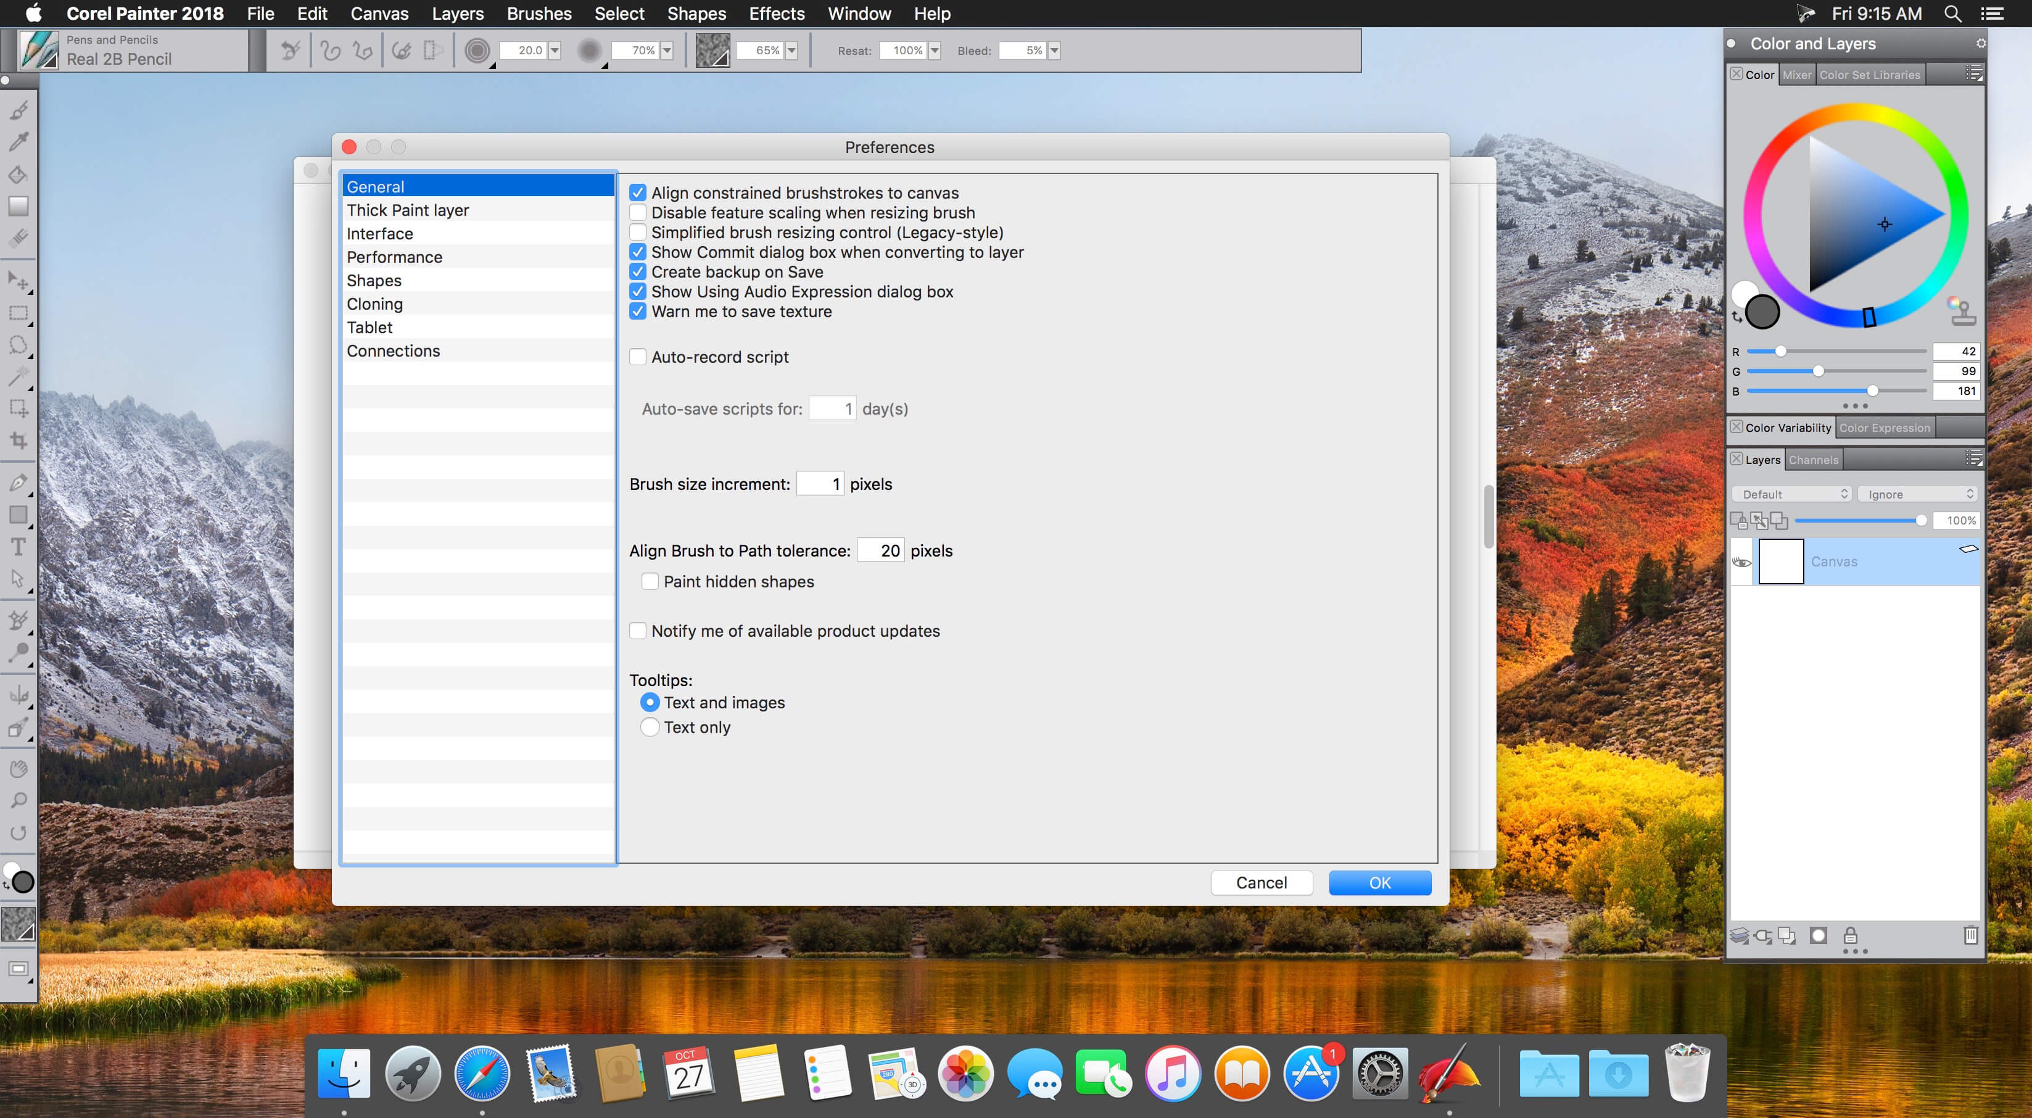Select the Magnifier tool
Screen dimensions: 2032x1118
(18, 801)
